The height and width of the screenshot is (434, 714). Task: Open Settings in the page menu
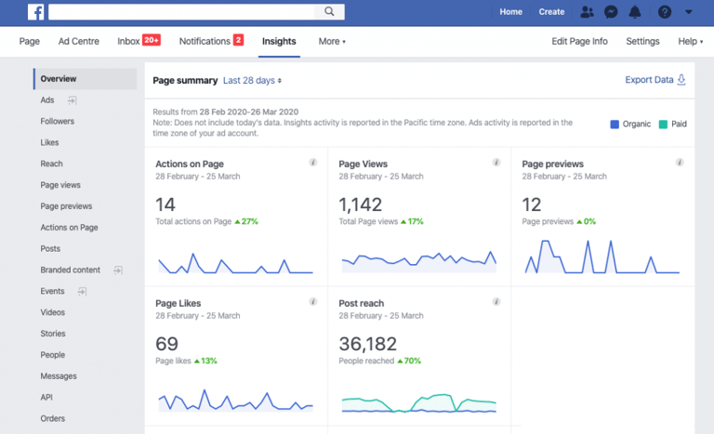pos(642,42)
